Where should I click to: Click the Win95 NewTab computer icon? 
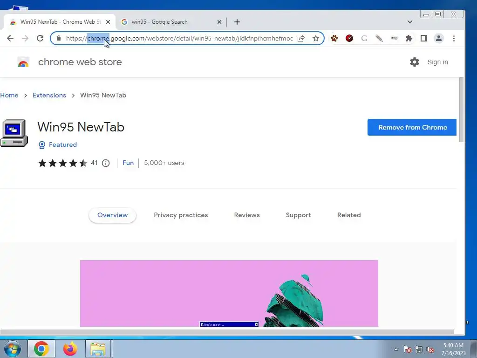coord(14,133)
